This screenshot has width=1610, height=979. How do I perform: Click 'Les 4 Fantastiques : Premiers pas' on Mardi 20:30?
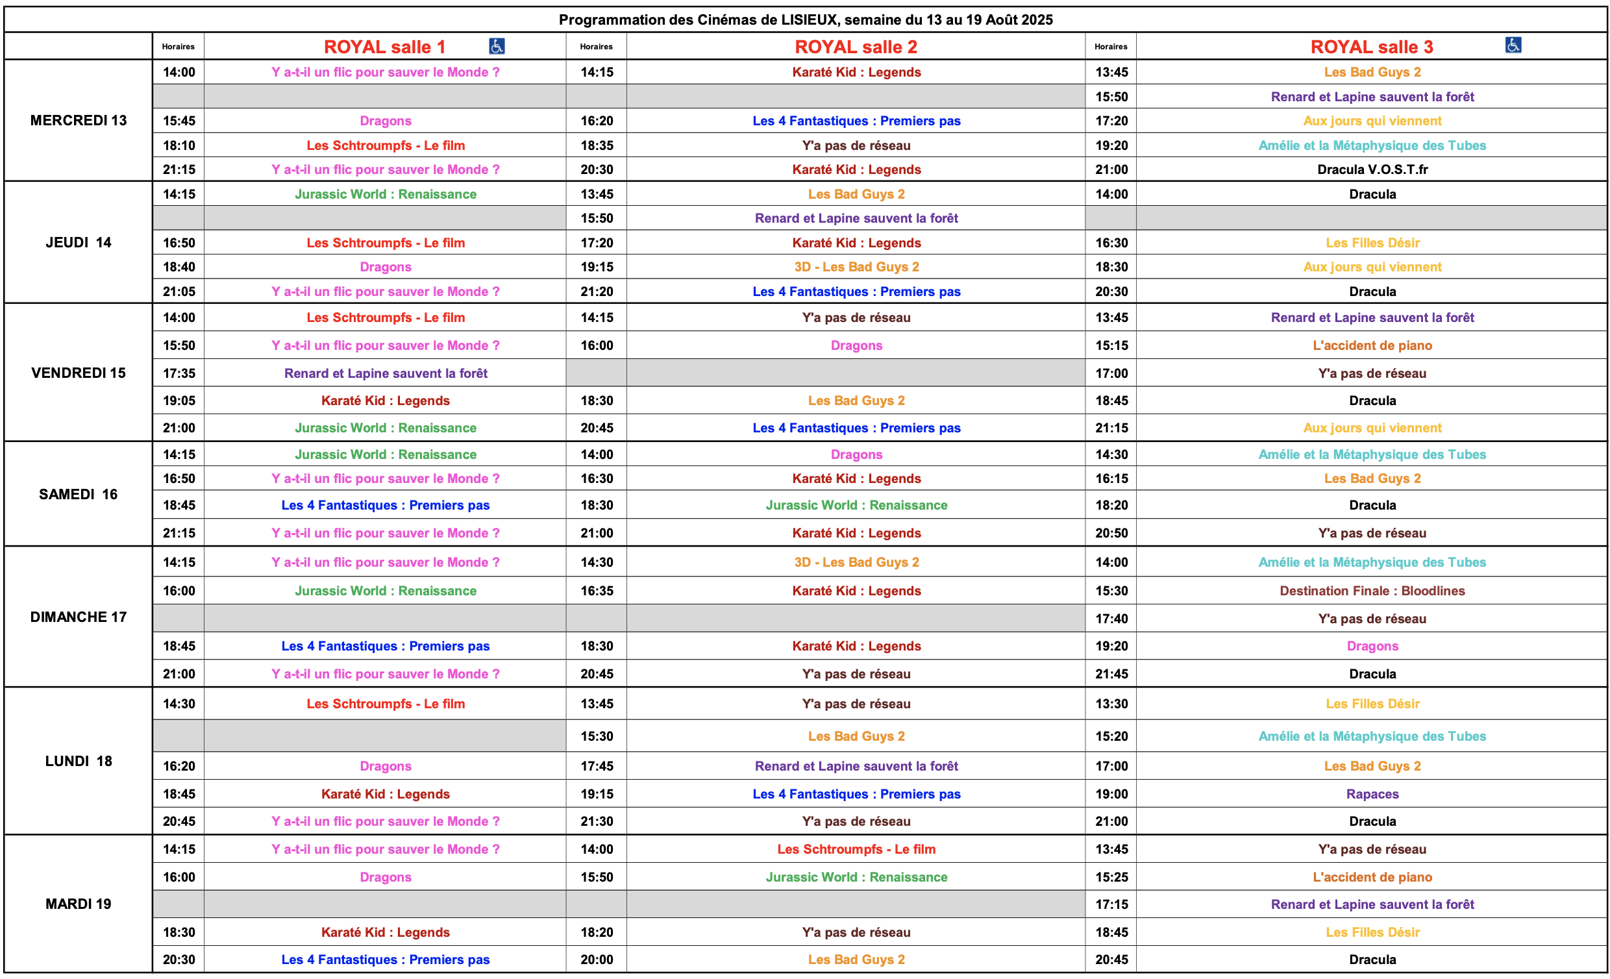coord(386,960)
